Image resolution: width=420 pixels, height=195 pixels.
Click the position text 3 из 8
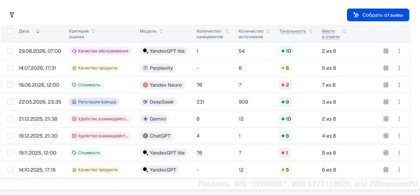pyautogui.click(x=329, y=102)
